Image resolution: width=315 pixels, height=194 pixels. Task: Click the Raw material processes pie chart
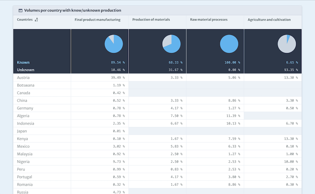(229, 44)
